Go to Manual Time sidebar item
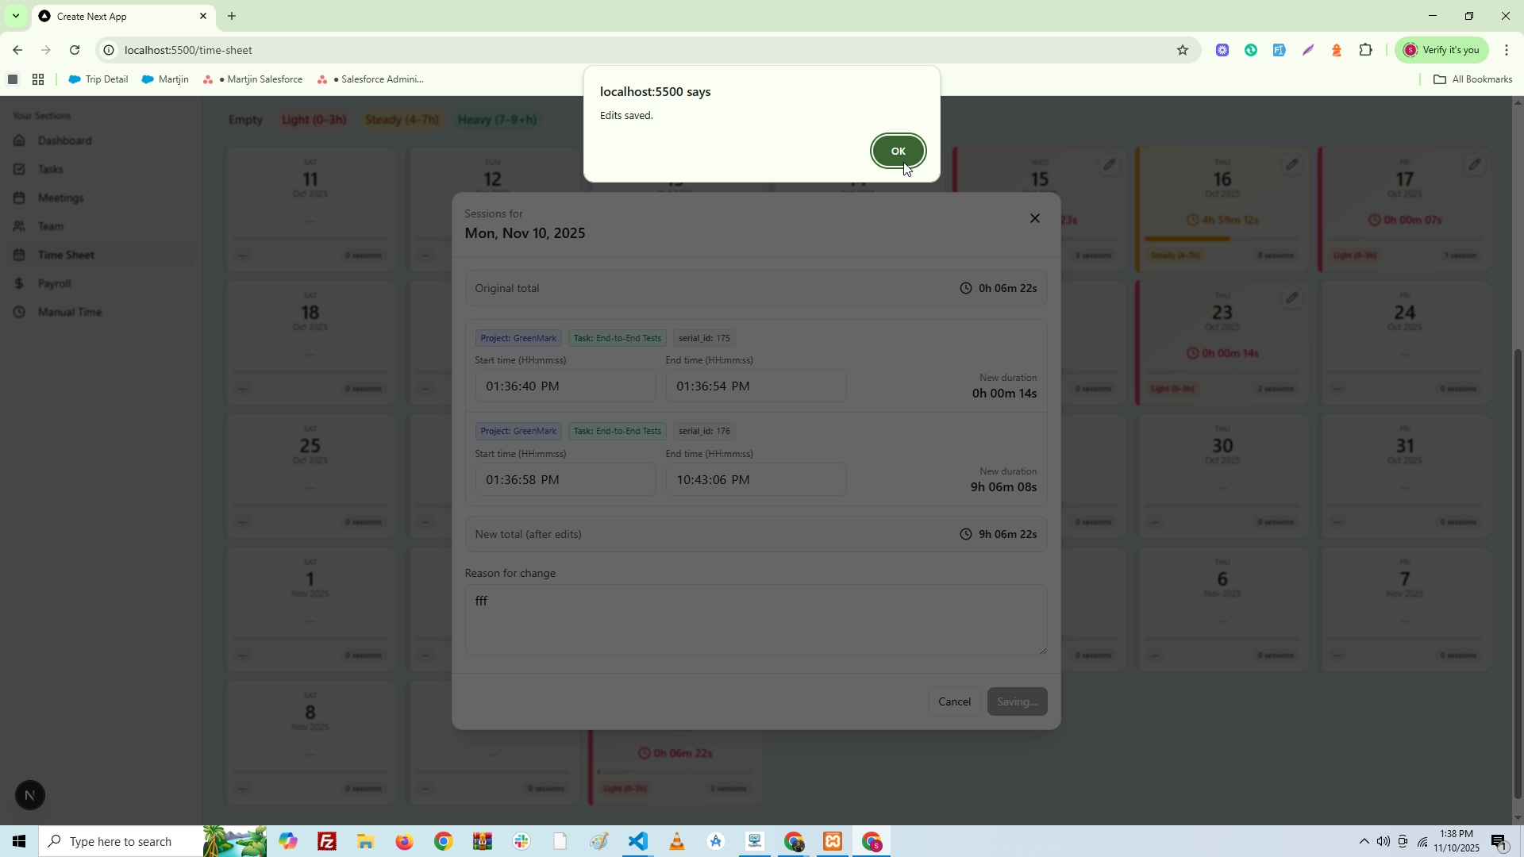Screen dimensions: 1524x857 pyautogui.click(x=69, y=312)
